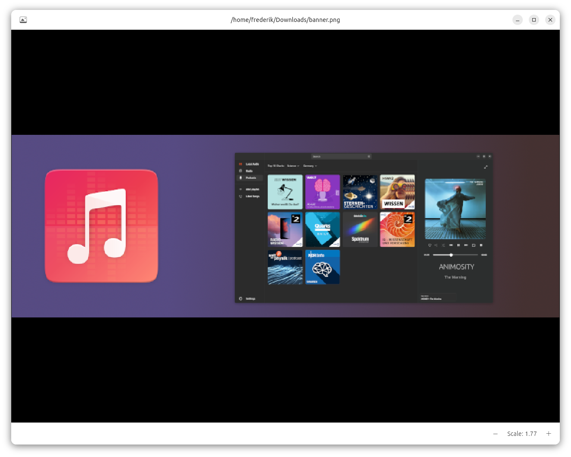Click the image icon in the title bar
The image size is (571, 457).
[x=23, y=20]
